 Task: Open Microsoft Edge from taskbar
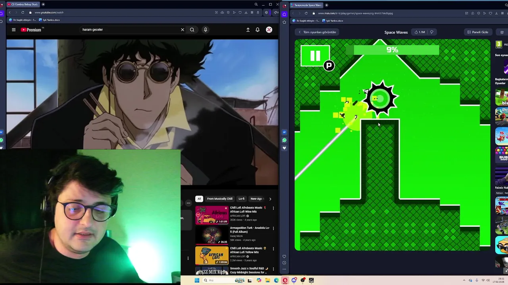276,280
